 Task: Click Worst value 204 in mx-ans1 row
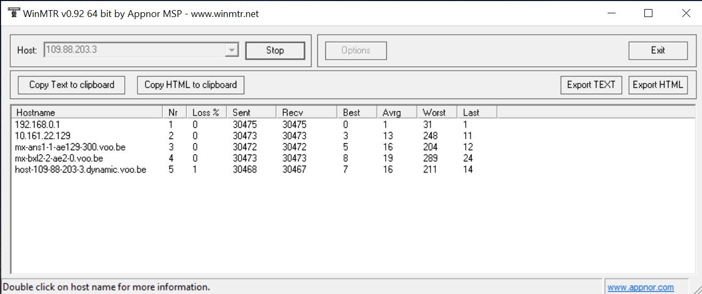click(x=430, y=147)
